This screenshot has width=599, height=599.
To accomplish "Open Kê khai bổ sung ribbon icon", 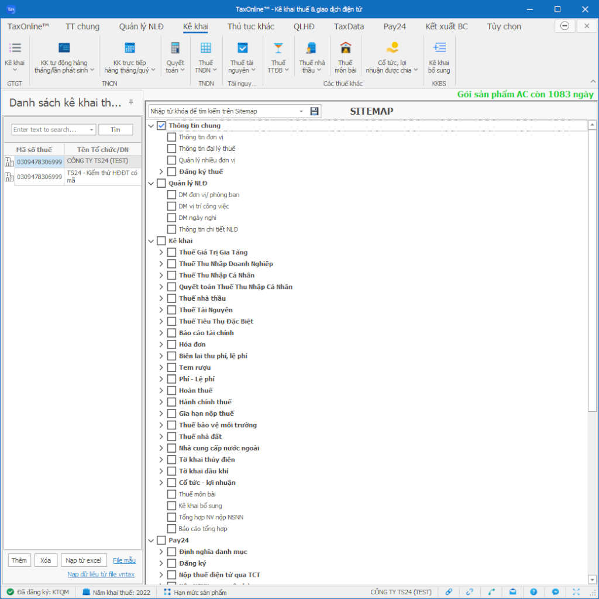I will [x=439, y=49].
